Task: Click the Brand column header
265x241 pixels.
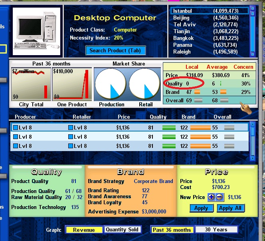Action: point(188,117)
